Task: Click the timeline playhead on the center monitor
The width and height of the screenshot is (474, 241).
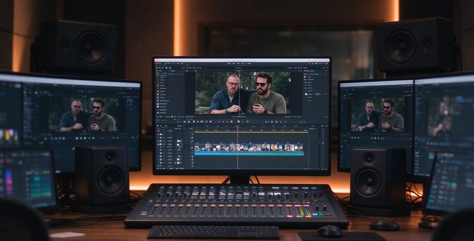Action: click(237, 148)
